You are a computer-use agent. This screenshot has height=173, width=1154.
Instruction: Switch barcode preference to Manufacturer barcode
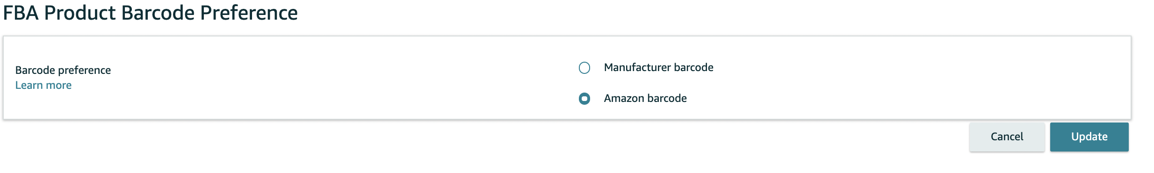[x=584, y=68]
